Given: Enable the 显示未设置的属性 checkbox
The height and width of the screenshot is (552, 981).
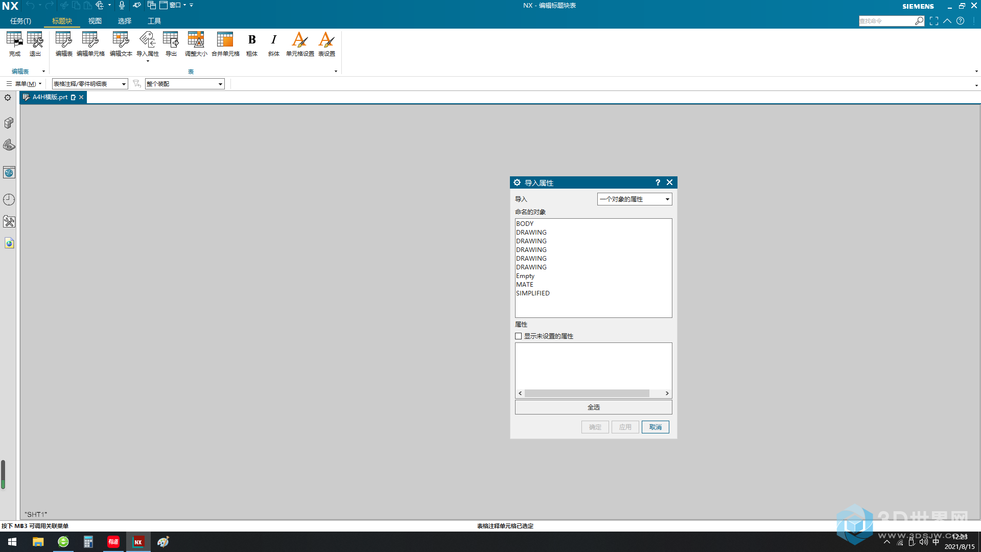Looking at the screenshot, I should pos(519,336).
